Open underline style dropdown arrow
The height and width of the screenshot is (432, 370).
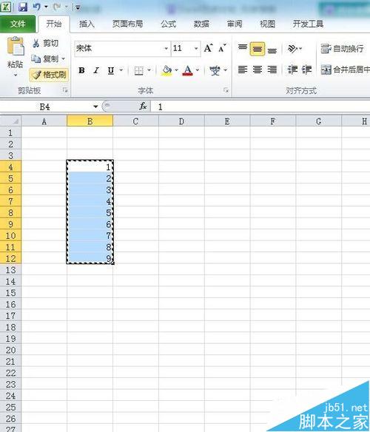(121, 70)
